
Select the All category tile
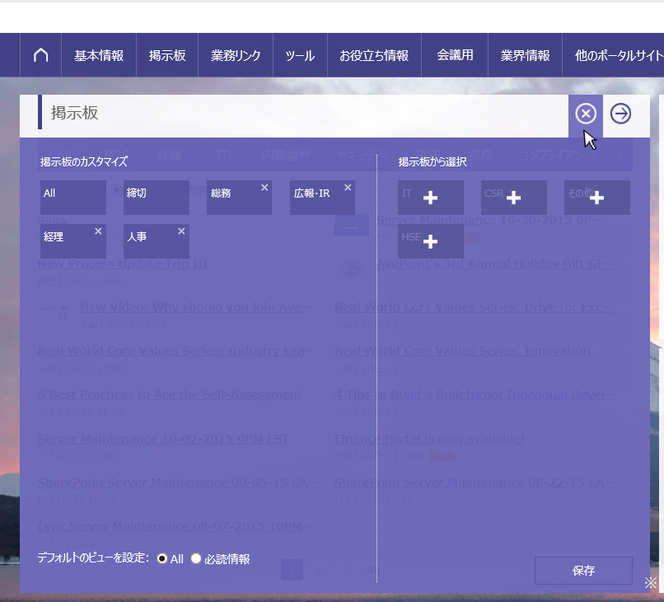click(73, 198)
